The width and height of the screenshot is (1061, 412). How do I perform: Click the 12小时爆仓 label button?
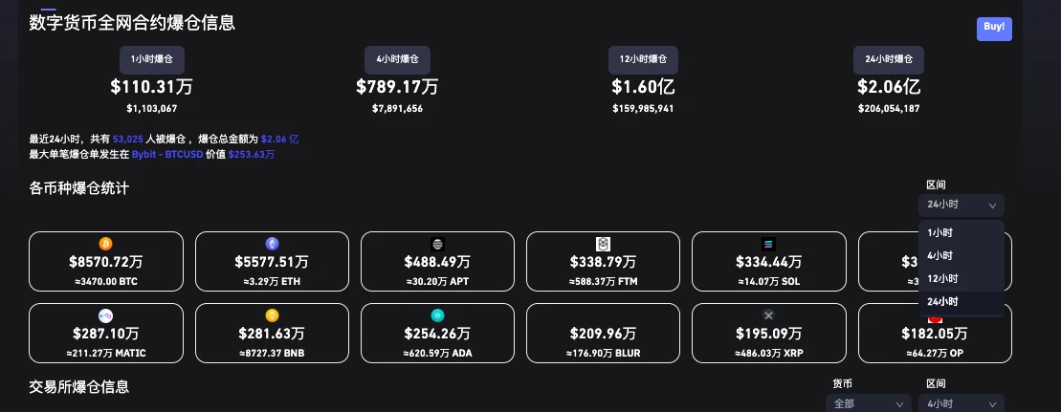[643, 59]
